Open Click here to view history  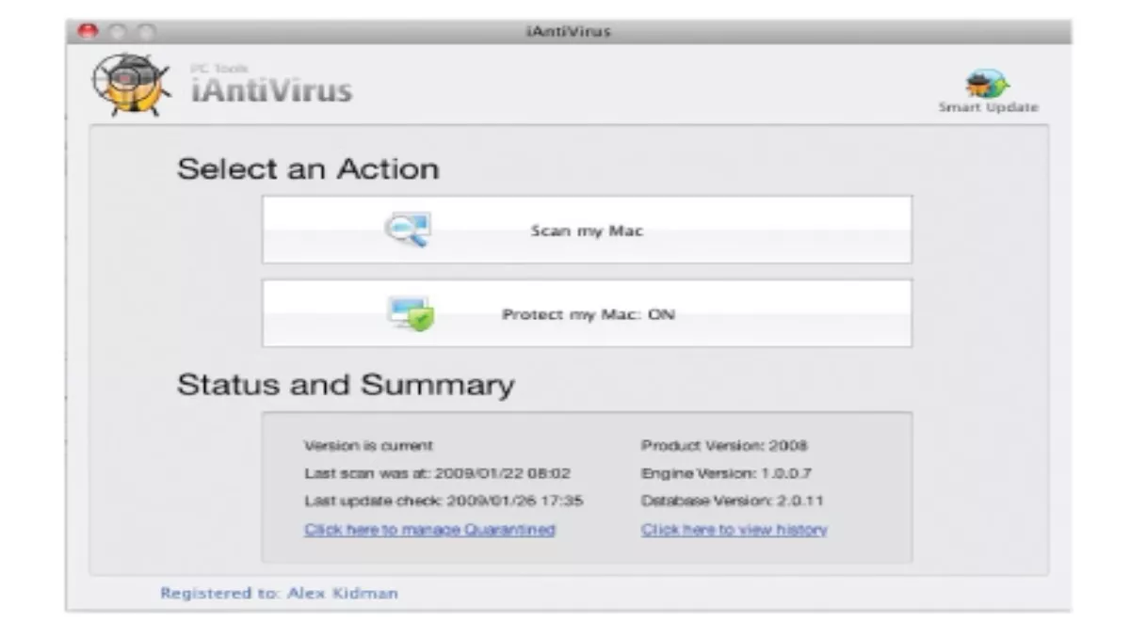click(x=734, y=530)
